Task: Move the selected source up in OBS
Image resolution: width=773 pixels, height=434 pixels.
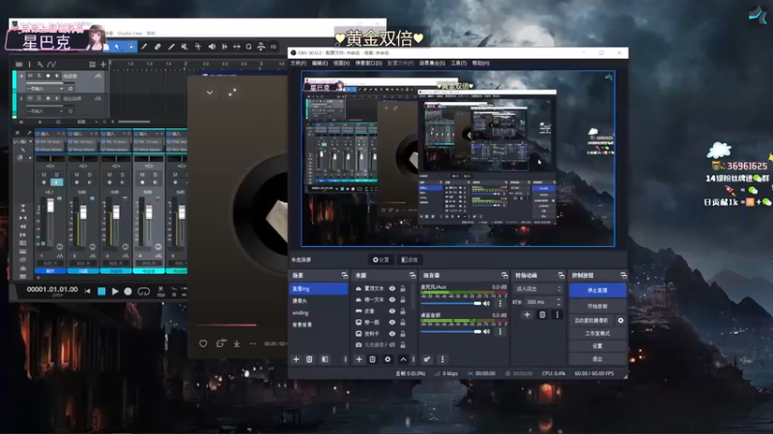Action: click(x=403, y=359)
